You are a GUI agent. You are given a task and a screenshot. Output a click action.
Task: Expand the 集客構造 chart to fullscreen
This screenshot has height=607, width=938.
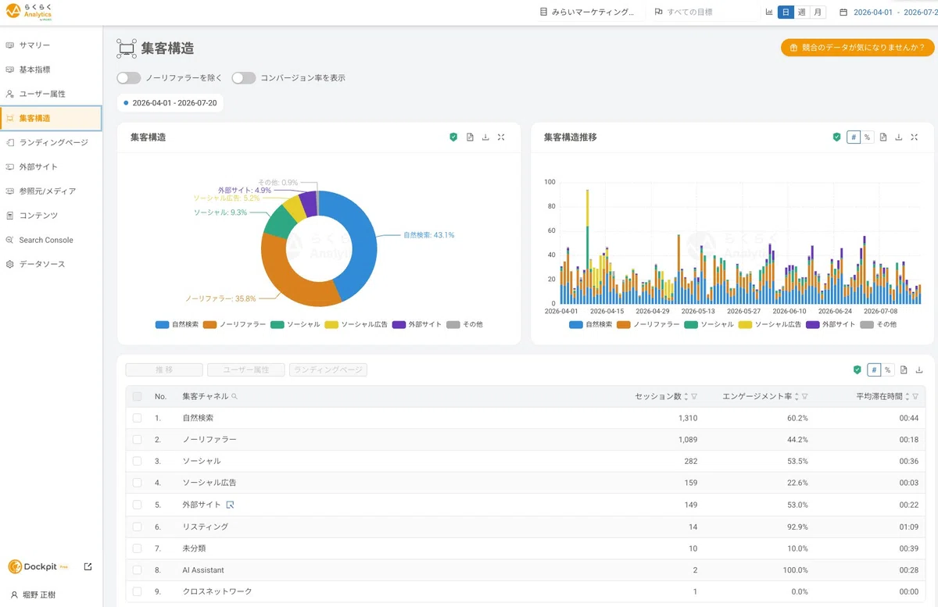(501, 137)
